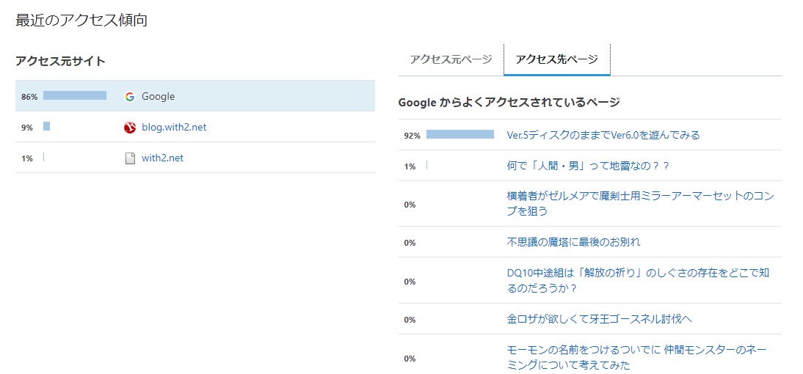Screen dimensions: 803x374
Task: Open 不思議の魔塔に最後のお別れ article
Action: (x=573, y=242)
